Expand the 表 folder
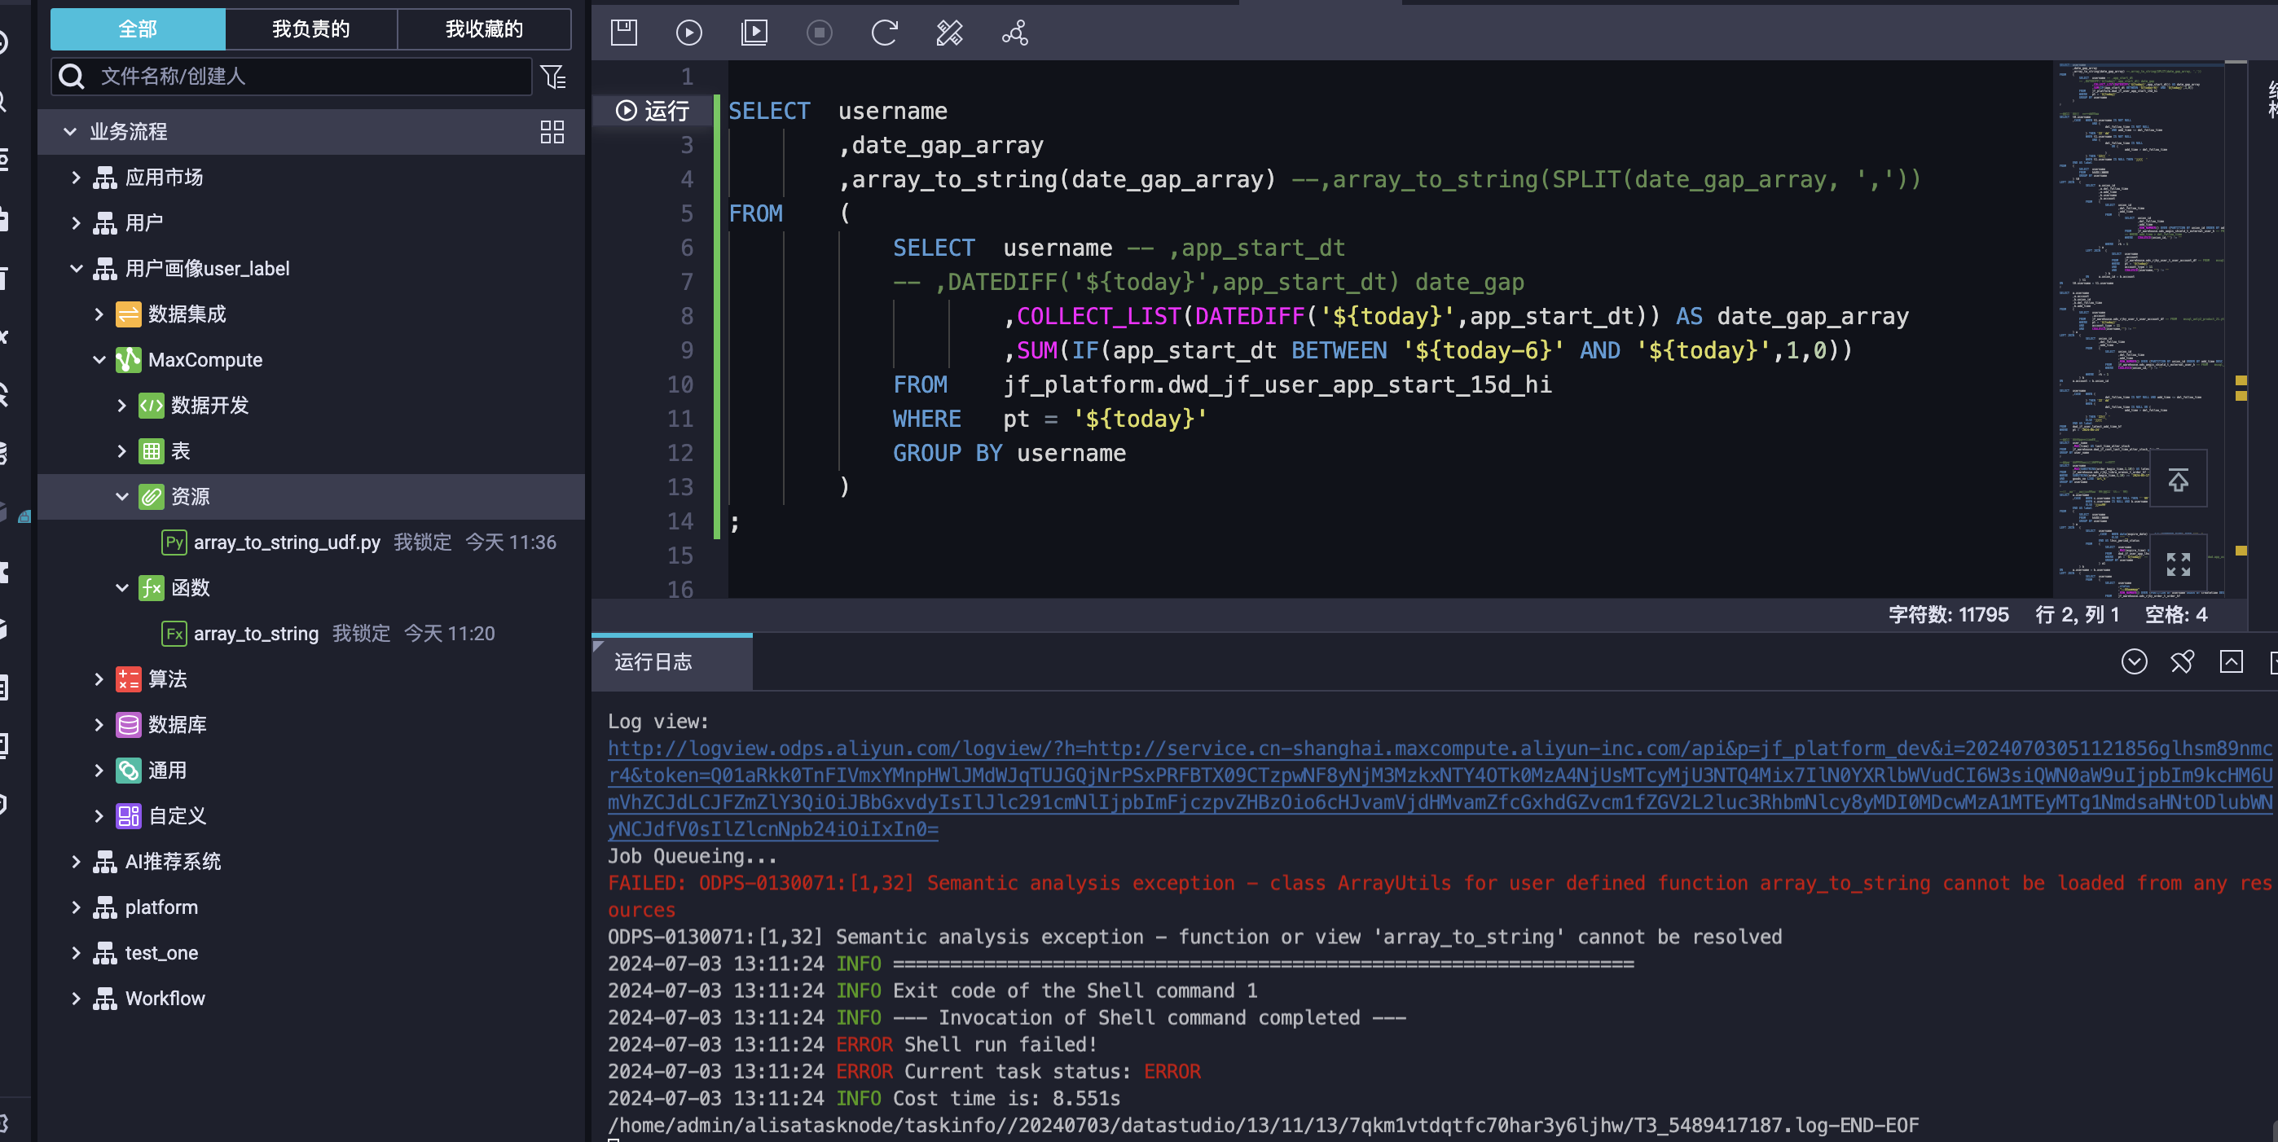 [122, 452]
